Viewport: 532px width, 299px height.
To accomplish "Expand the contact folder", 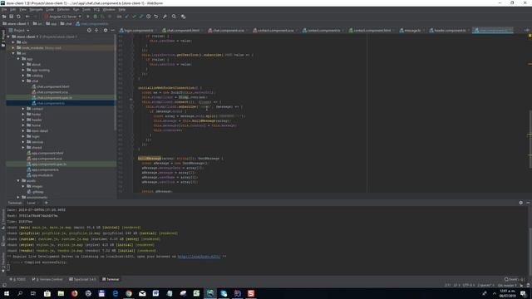I will click(x=23, y=109).
